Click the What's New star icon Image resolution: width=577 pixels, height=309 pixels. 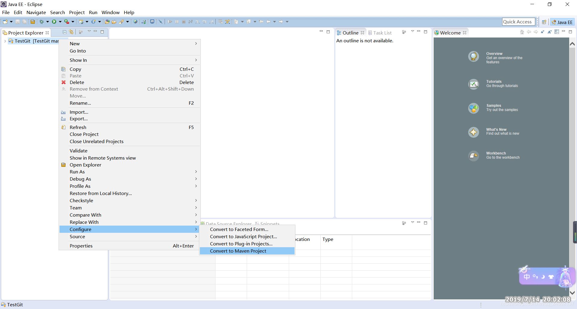click(x=474, y=132)
